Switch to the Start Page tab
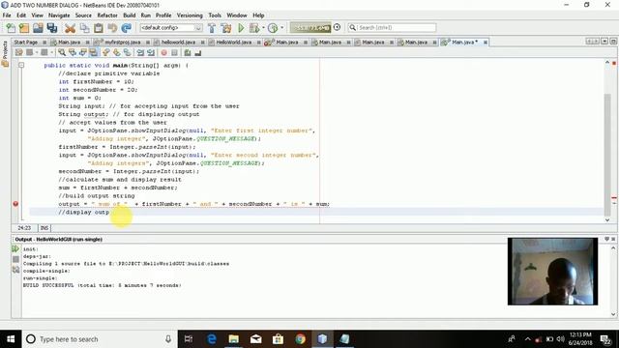The height and width of the screenshot is (348, 619). point(26,42)
